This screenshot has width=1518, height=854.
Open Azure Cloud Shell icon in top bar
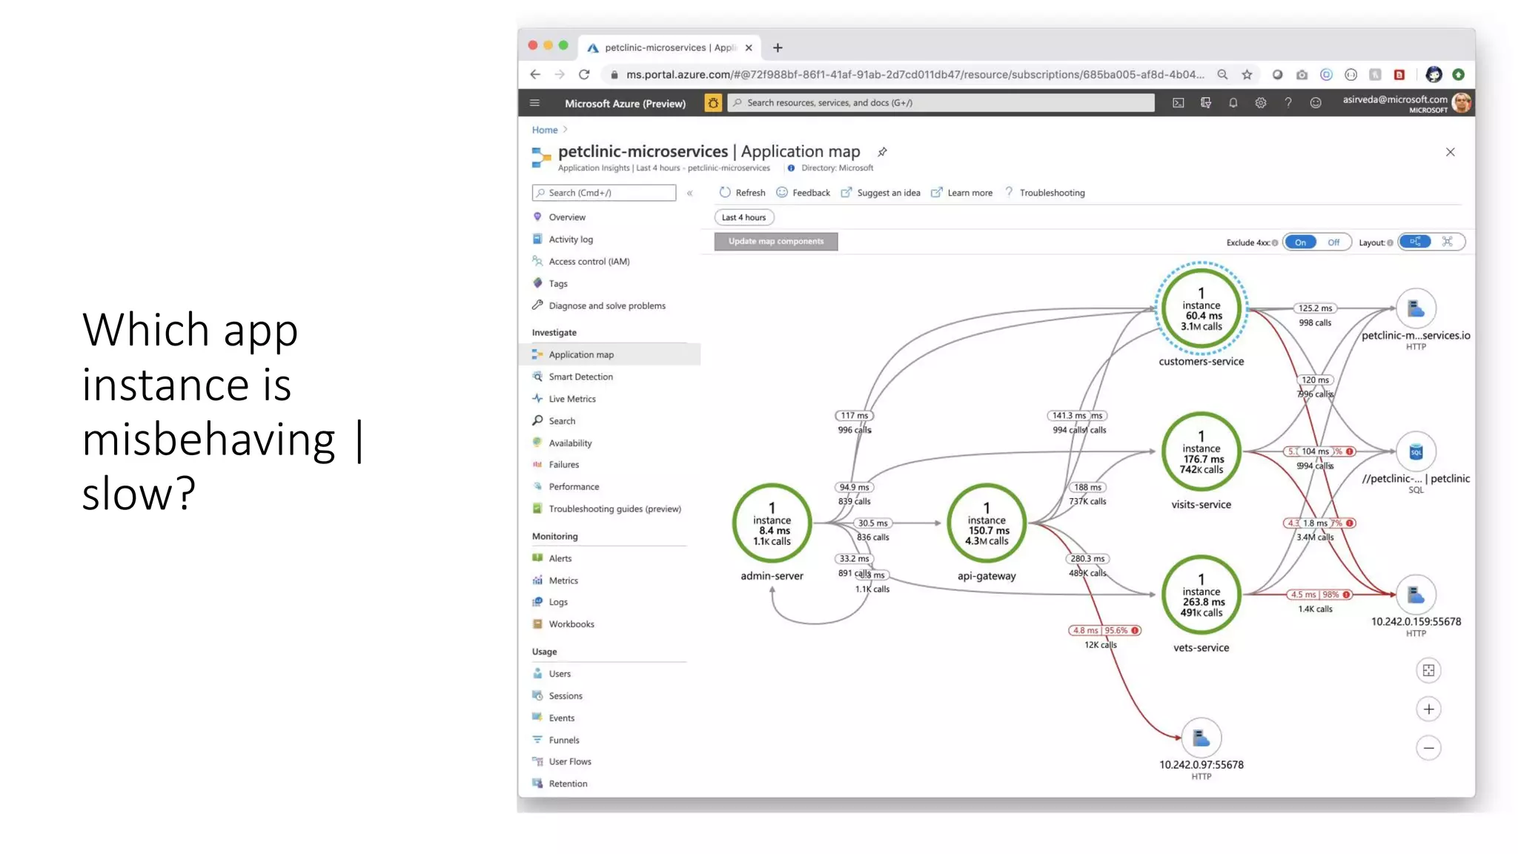(x=1178, y=103)
